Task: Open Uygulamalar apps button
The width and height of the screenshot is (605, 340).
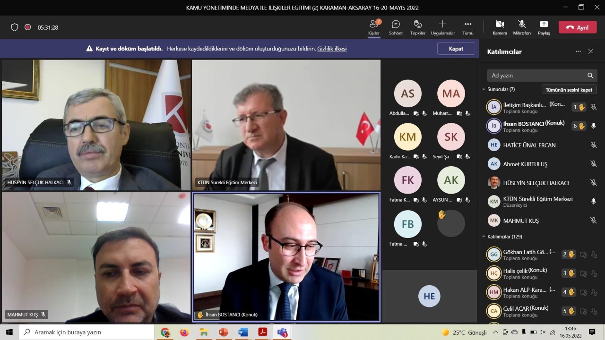Action: tap(442, 27)
